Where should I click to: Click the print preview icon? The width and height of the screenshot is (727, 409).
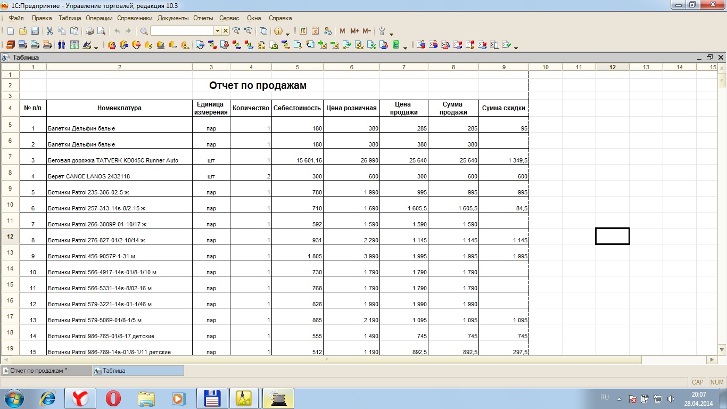101,31
